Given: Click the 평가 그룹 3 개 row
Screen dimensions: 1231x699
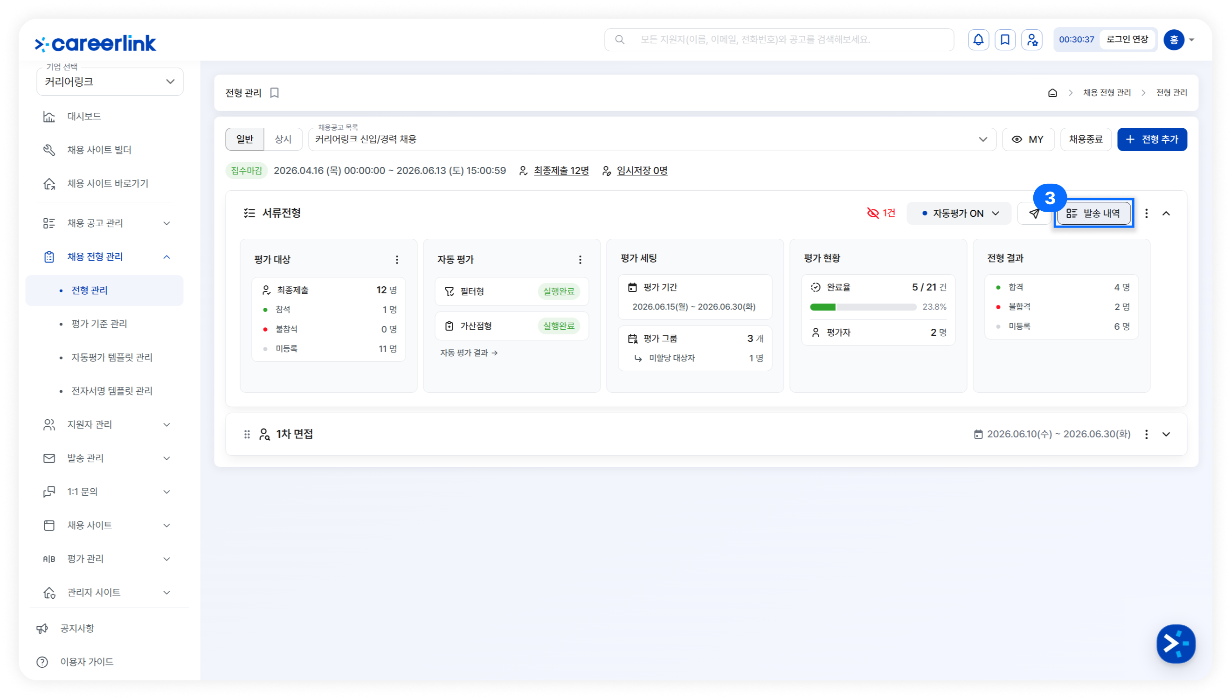Looking at the screenshot, I should click(695, 339).
